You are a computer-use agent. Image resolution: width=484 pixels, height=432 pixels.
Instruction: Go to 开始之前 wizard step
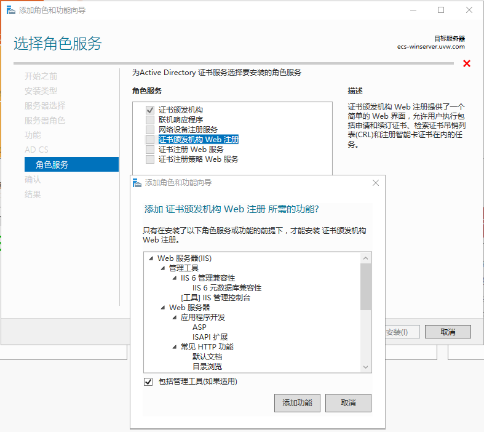pos(41,76)
